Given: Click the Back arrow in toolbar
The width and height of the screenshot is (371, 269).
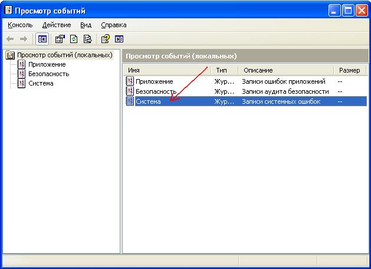Looking at the screenshot, I should pyautogui.click(x=10, y=39).
